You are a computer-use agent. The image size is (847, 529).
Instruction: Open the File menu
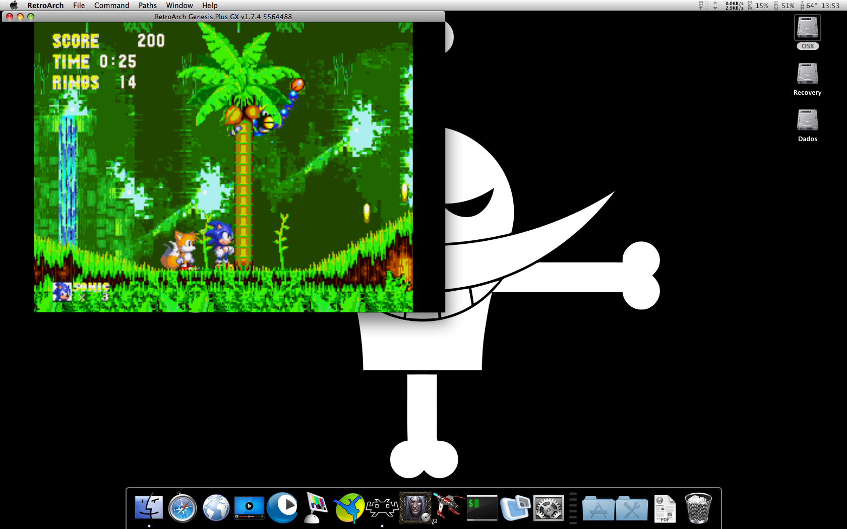79,5
